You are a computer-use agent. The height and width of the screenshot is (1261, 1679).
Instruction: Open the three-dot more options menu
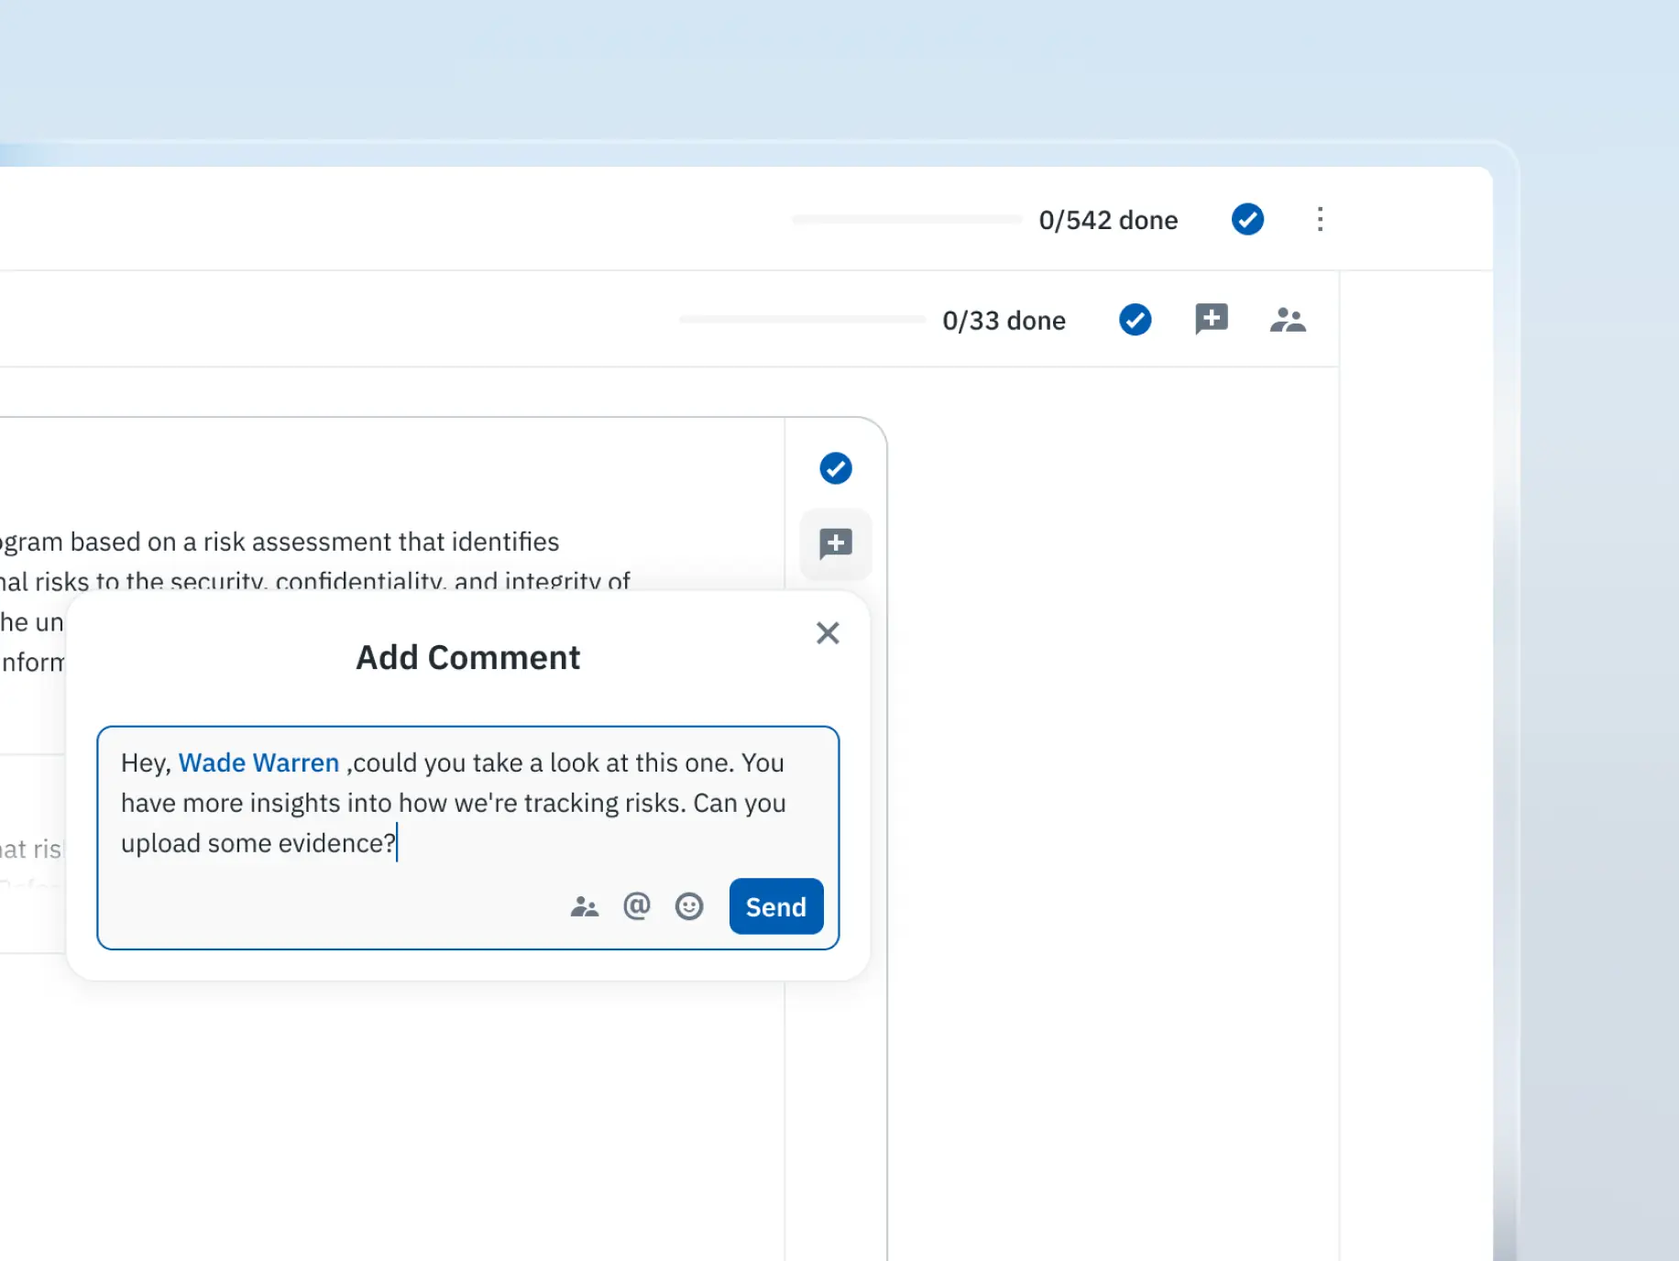tap(1320, 219)
